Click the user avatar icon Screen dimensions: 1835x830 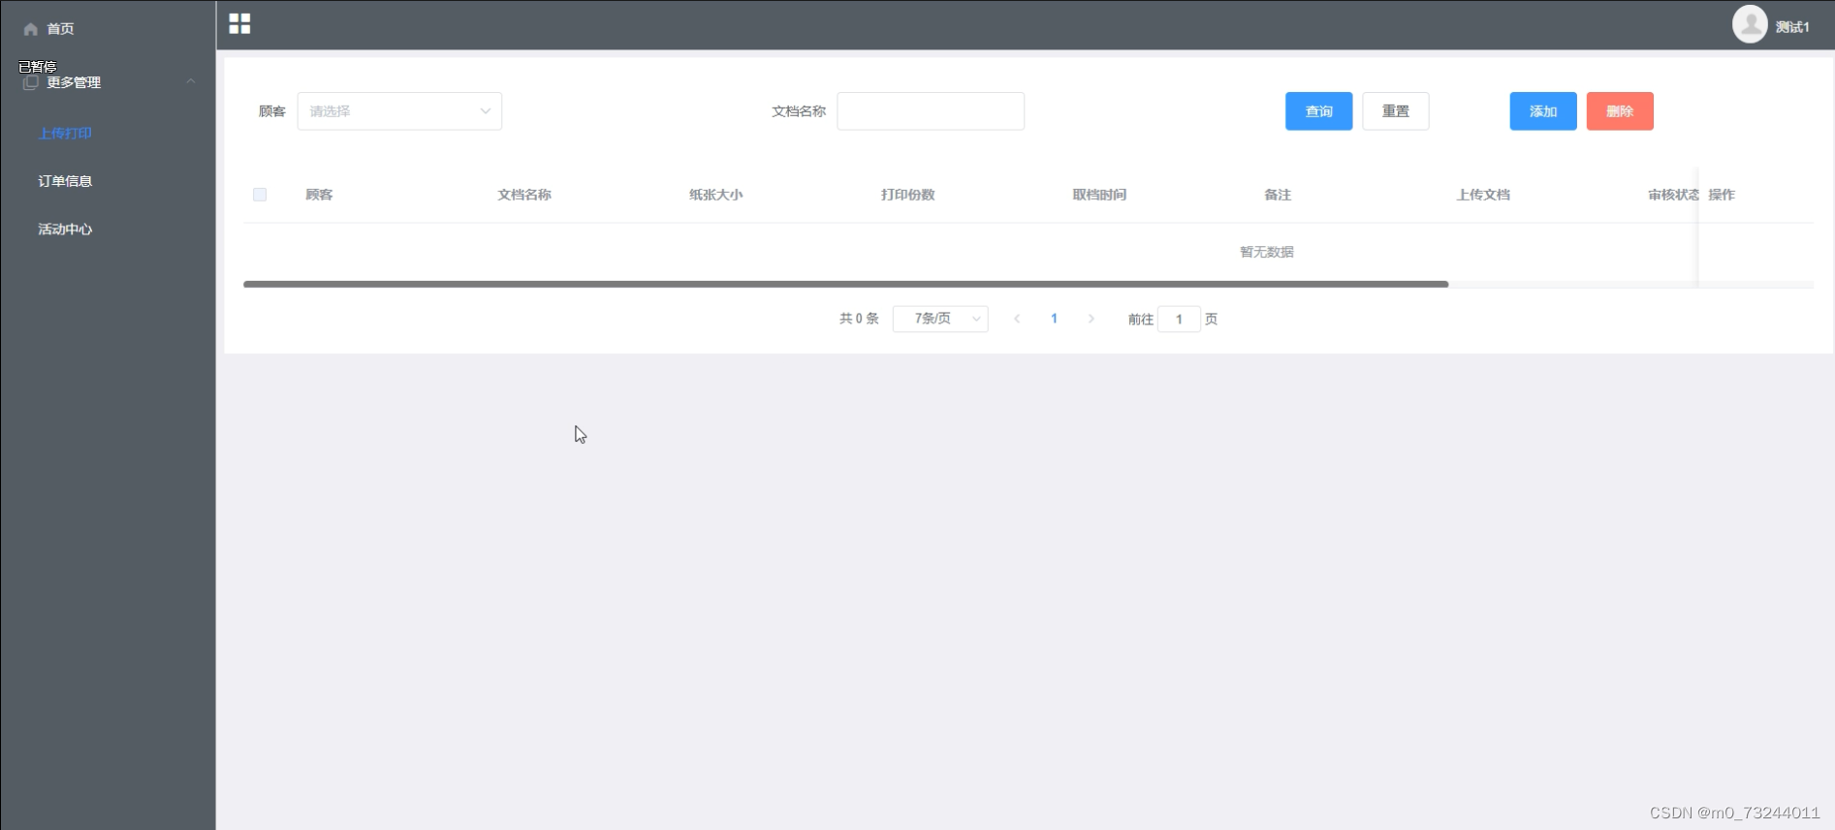click(x=1750, y=24)
